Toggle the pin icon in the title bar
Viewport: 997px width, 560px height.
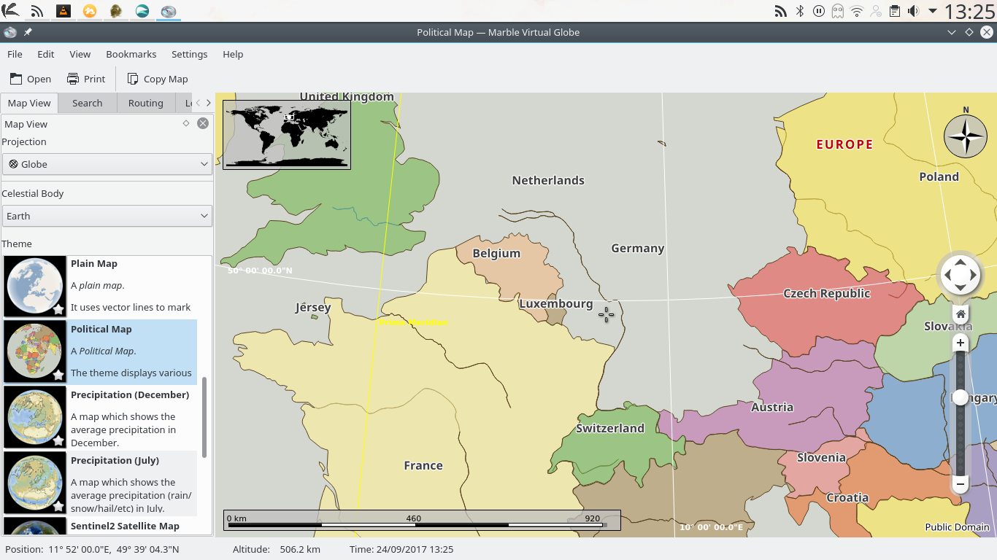pyautogui.click(x=28, y=32)
